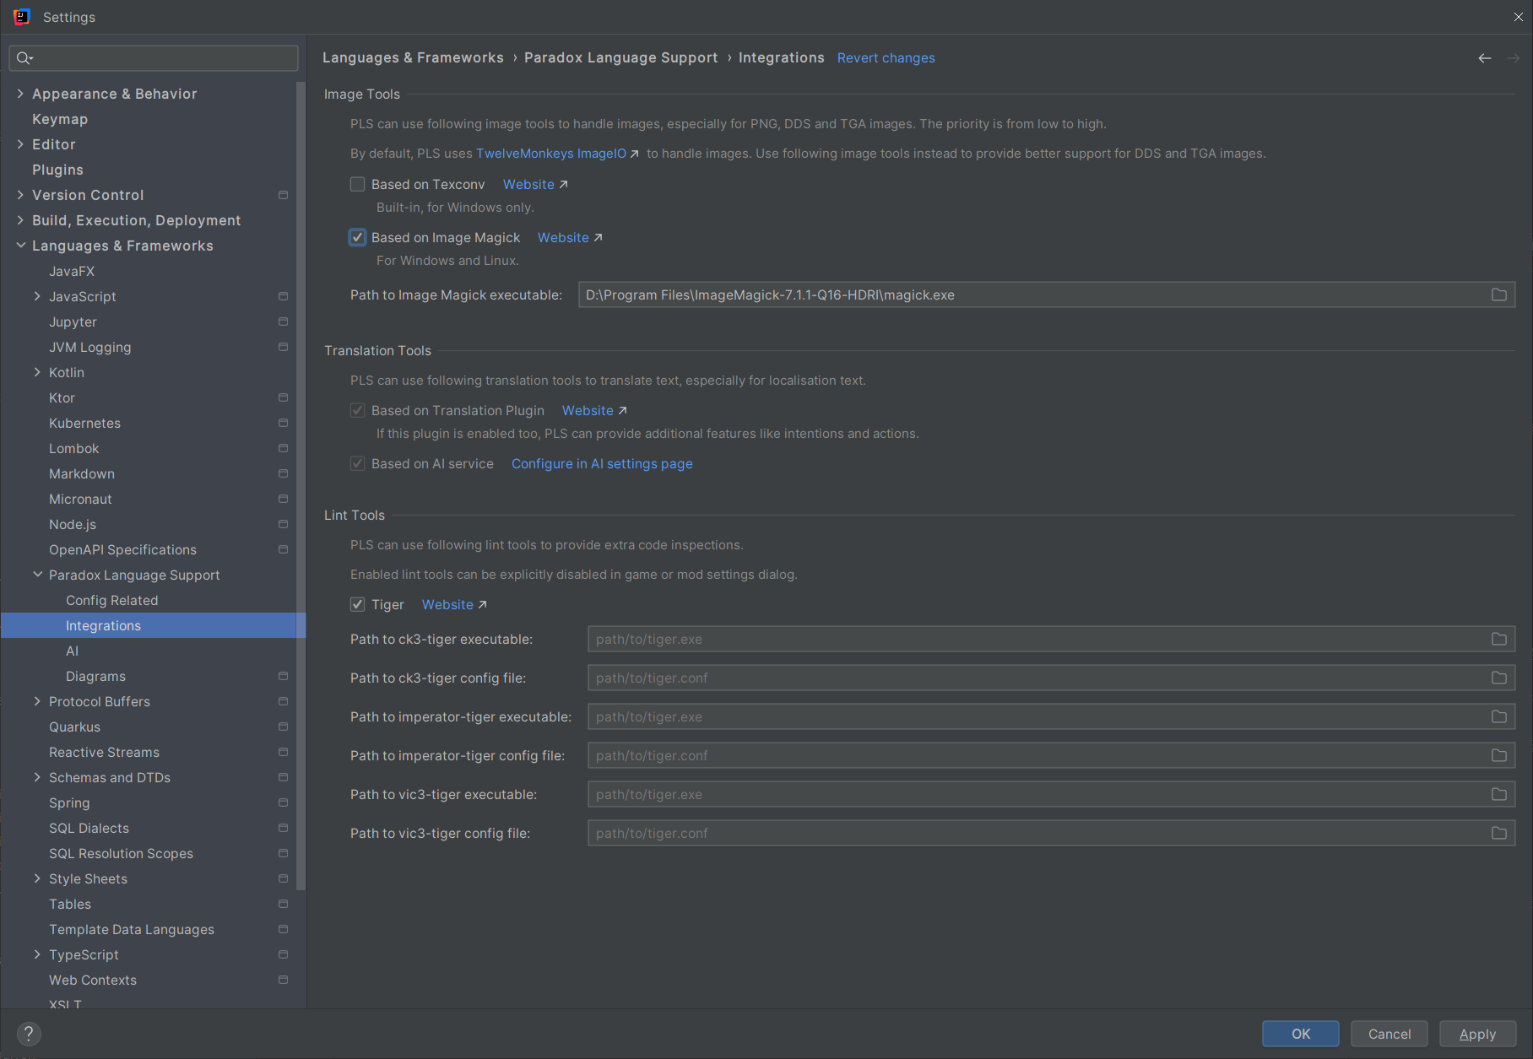Disable the Tiger lint tool checkbox
The width and height of the screenshot is (1533, 1059).
click(x=358, y=604)
